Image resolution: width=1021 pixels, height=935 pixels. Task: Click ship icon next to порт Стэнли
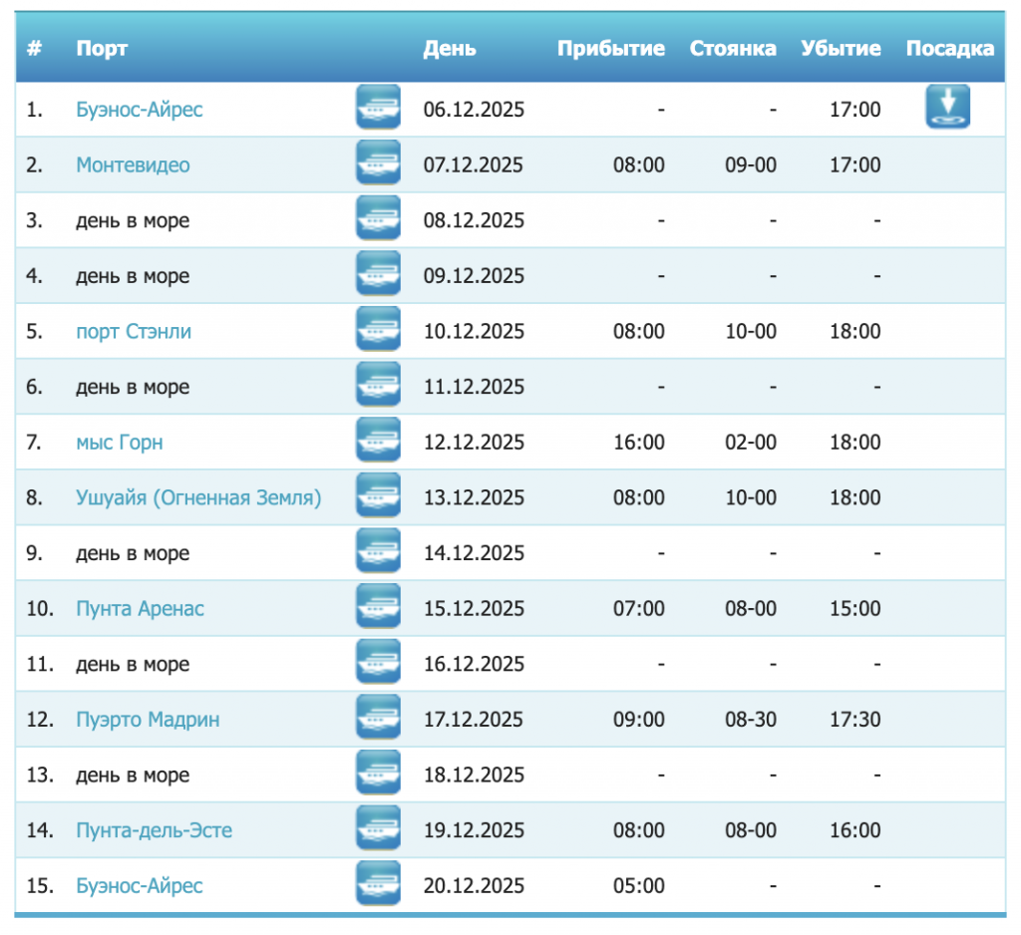(x=378, y=330)
